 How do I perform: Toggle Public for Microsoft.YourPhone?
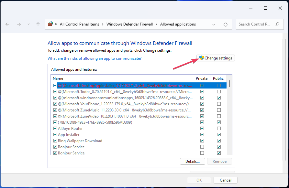(x=219, y=104)
